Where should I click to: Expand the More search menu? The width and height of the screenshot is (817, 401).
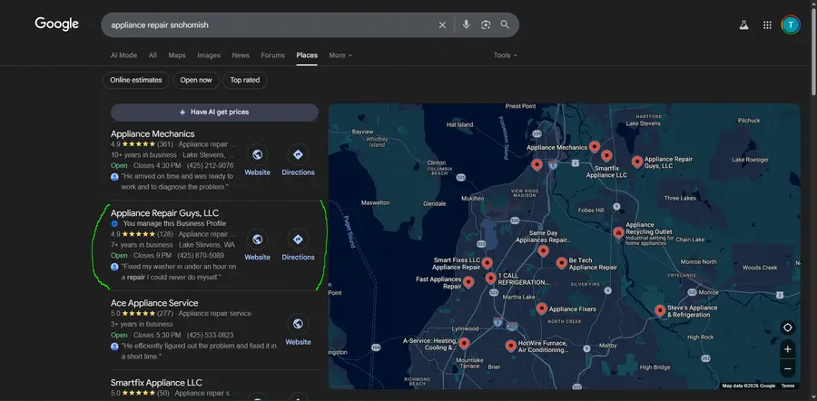tap(340, 55)
